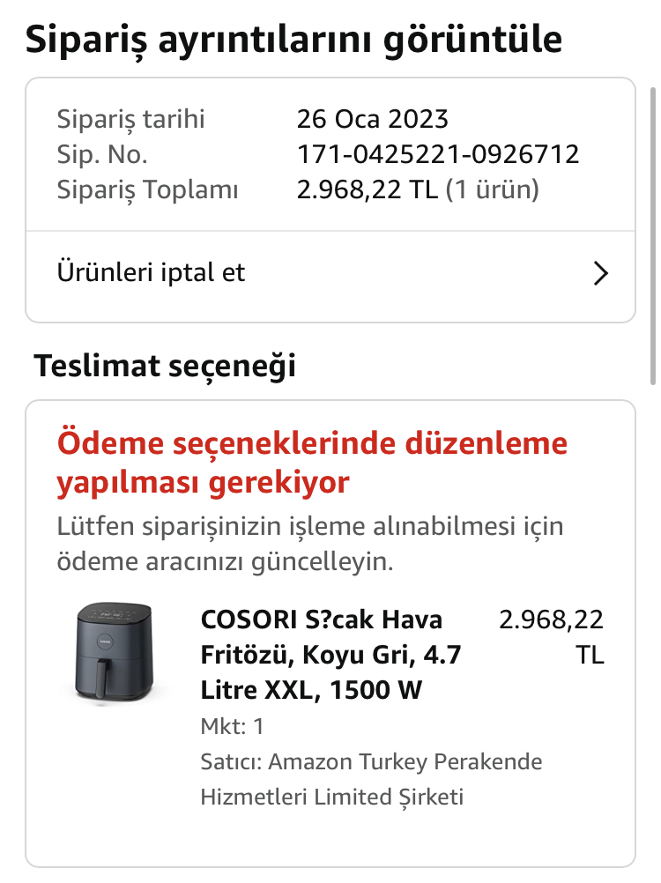Click the (1 ürün) item count text

(x=492, y=189)
